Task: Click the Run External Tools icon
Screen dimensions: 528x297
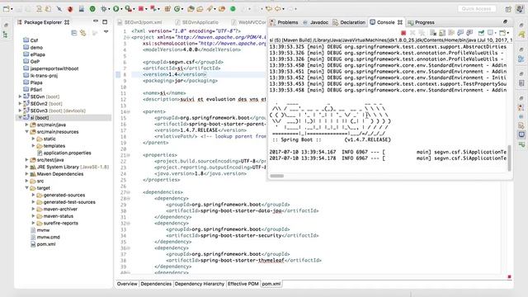Action: pos(128,9)
